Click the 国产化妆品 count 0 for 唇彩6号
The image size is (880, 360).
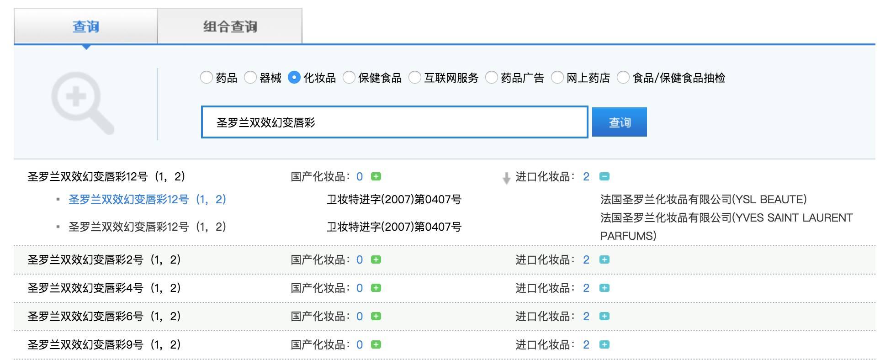pyautogui.click(x=360, y=317)
